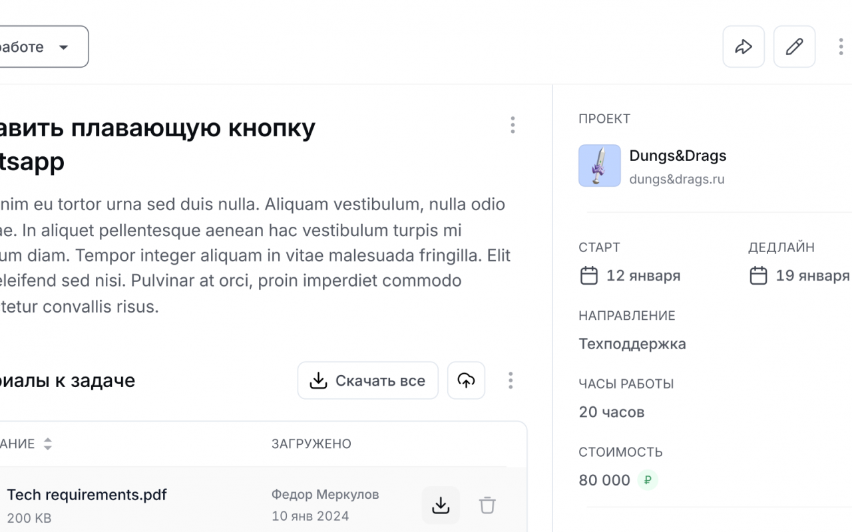Image resolution: width=852 pixels, height=532 pixels.
Task: Click the uploader name Федор Меркулов
Action: pyautogui.click(x=325, y=494)
